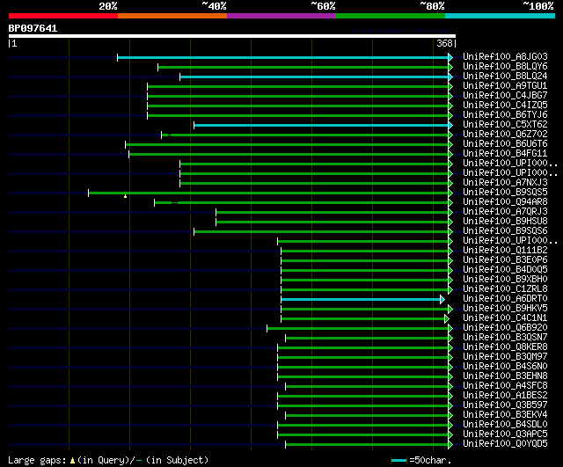Click the arrowhead ending the A6DRT0 alignment
Screen dimensions: 563x467
click(442, 299)
